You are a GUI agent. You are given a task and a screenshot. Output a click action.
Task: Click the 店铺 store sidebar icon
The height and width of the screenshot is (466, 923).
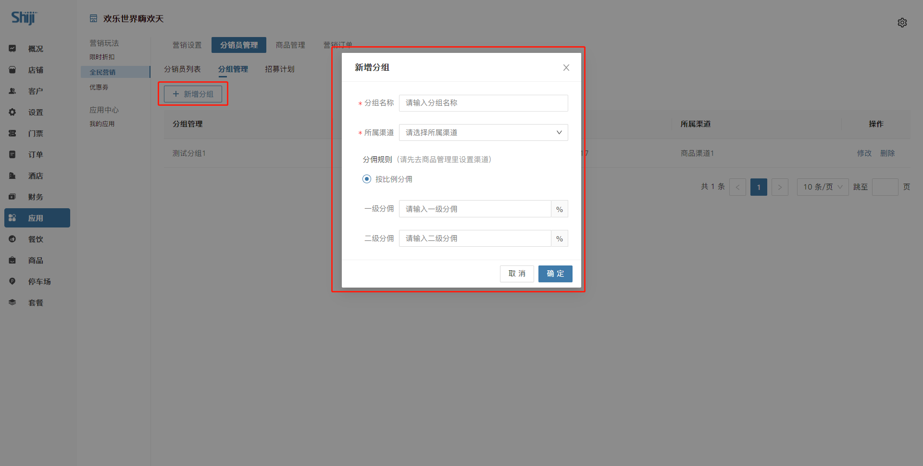pyautogui.click(x=12, y=70)
